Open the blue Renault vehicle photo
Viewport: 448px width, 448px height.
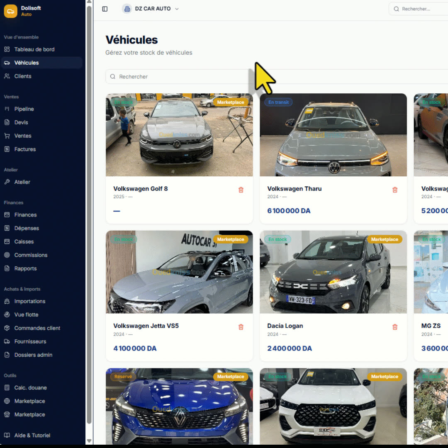point(179,406)
